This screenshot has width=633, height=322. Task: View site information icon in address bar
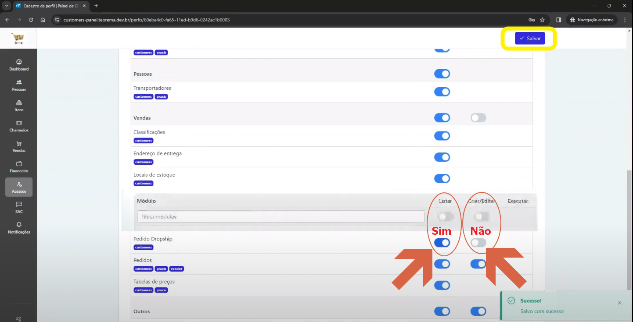pos(57,20)
